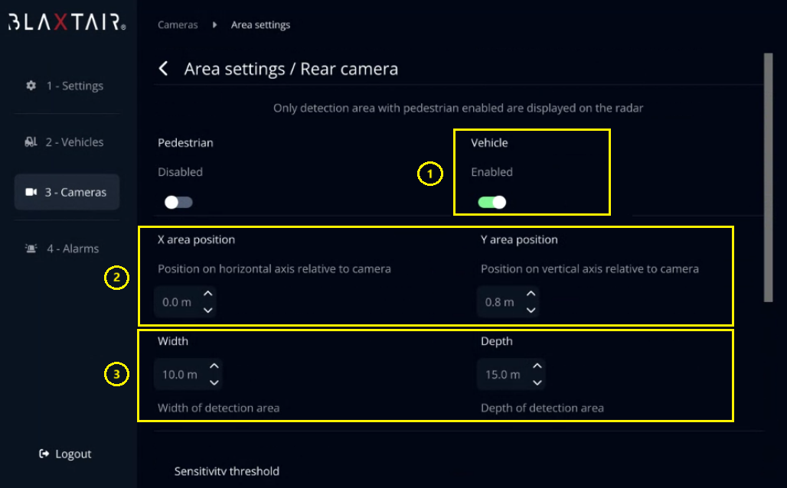
Task: Click the camera icon in sidebar
Action: 31,192
